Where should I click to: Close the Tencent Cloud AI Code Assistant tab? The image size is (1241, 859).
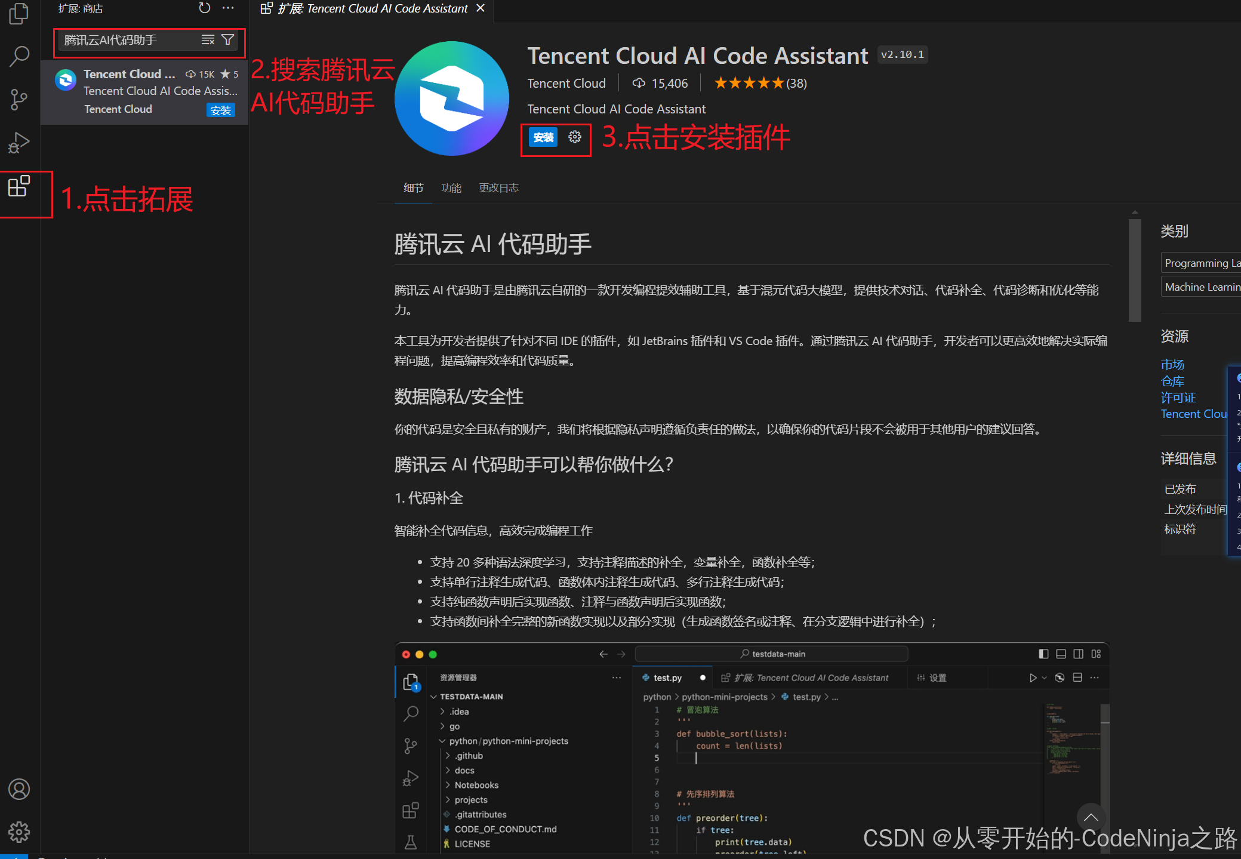click(481, 8)
